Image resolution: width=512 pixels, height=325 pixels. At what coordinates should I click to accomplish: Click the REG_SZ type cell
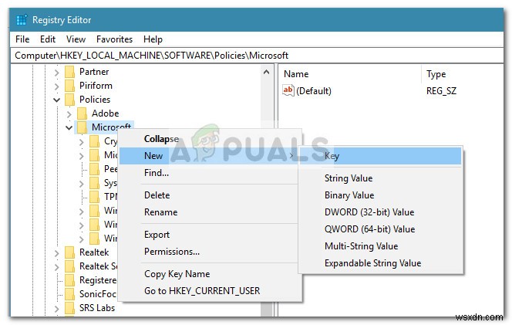[441, 91]
